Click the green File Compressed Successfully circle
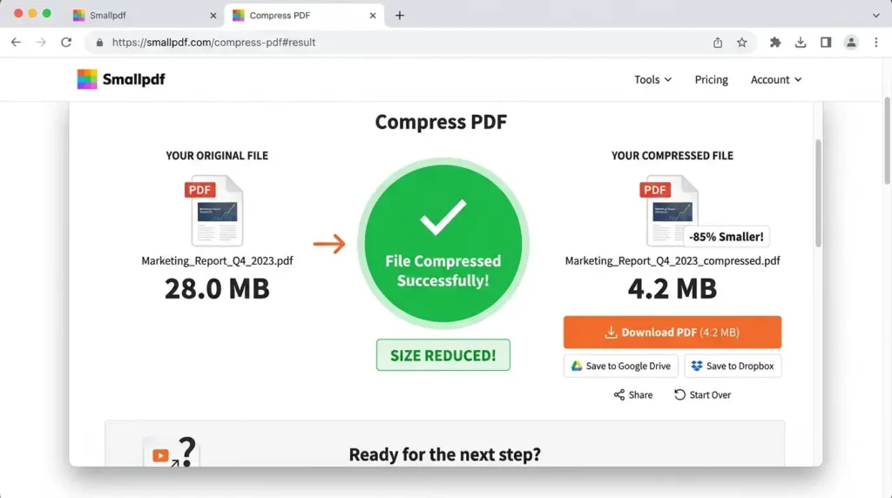892x498 pixels. point(443,243)
